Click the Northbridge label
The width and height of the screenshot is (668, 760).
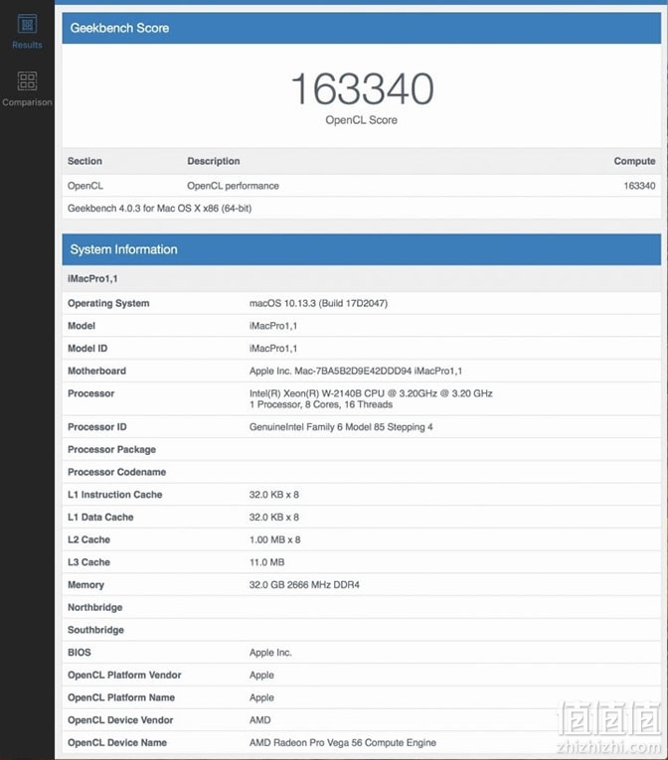(95, 607)
